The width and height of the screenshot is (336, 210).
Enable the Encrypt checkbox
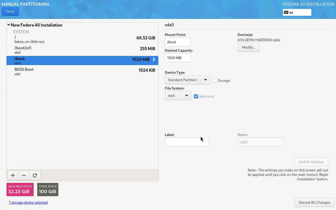(215, 81)
